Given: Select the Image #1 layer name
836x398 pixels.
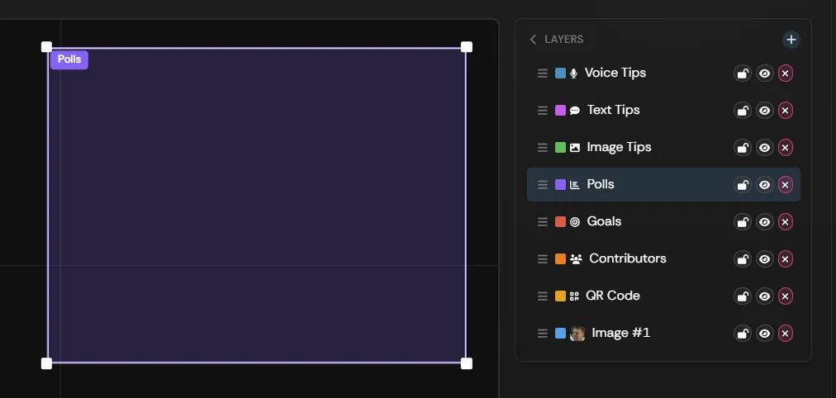Looking at the screenshot, I should (621, 333).
